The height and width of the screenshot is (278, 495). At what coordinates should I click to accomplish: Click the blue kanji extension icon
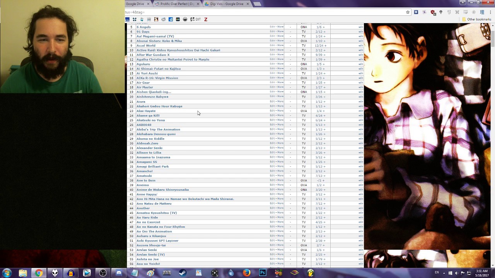[x=482, y=12]
